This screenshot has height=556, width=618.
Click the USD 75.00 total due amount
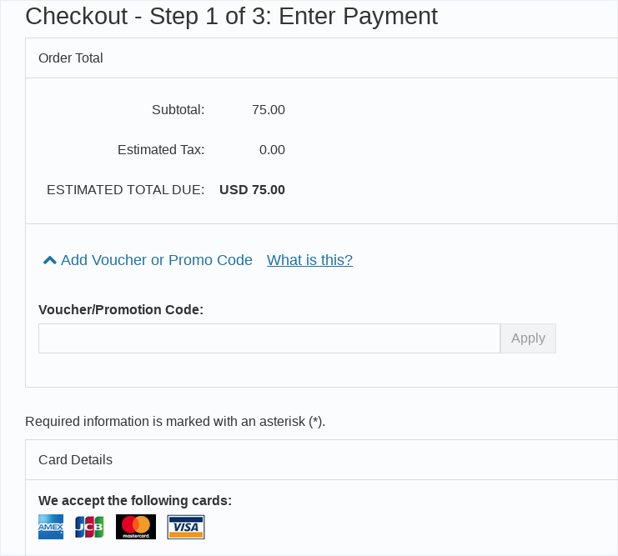252,190
